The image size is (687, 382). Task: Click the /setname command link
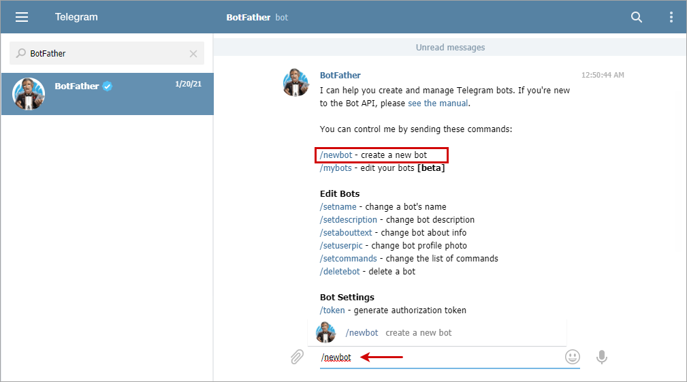(x=338, y=207)
